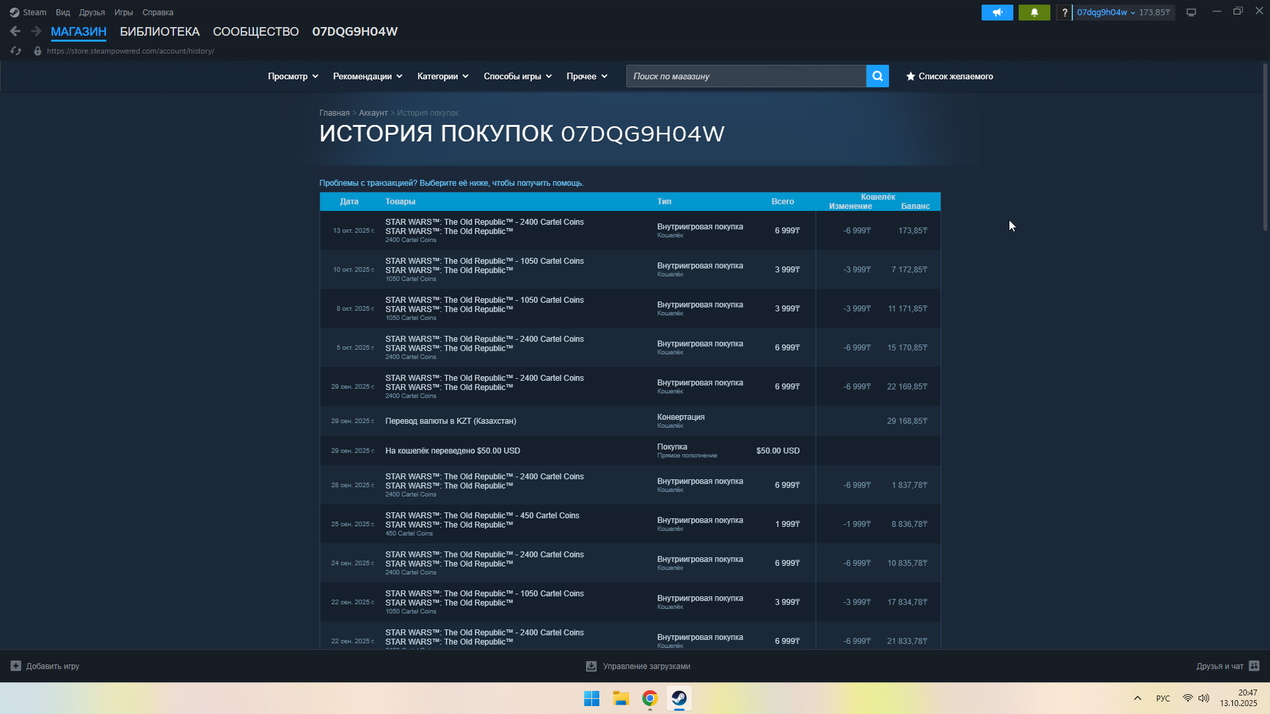Expand the Просмотр dropdown menu
This screenshot has height=714, width=1270.
[x=293, y=76]
